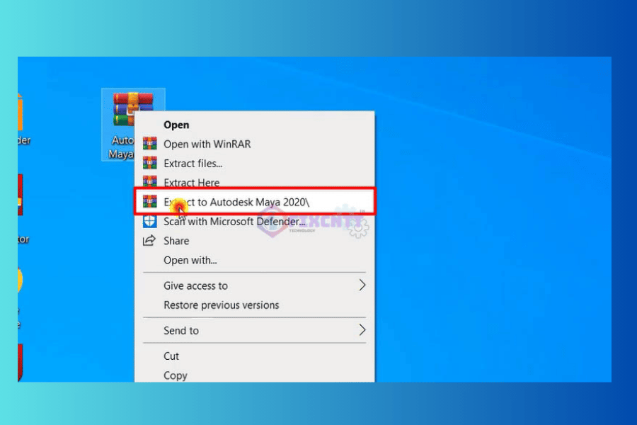Screen dimensions: 637x425
Task: Click the WinRAR icon beside Extract Here
Action: point(149,183)
